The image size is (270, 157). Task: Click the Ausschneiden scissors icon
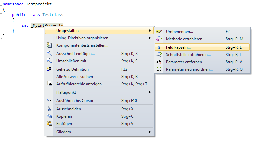pos(49,109)
